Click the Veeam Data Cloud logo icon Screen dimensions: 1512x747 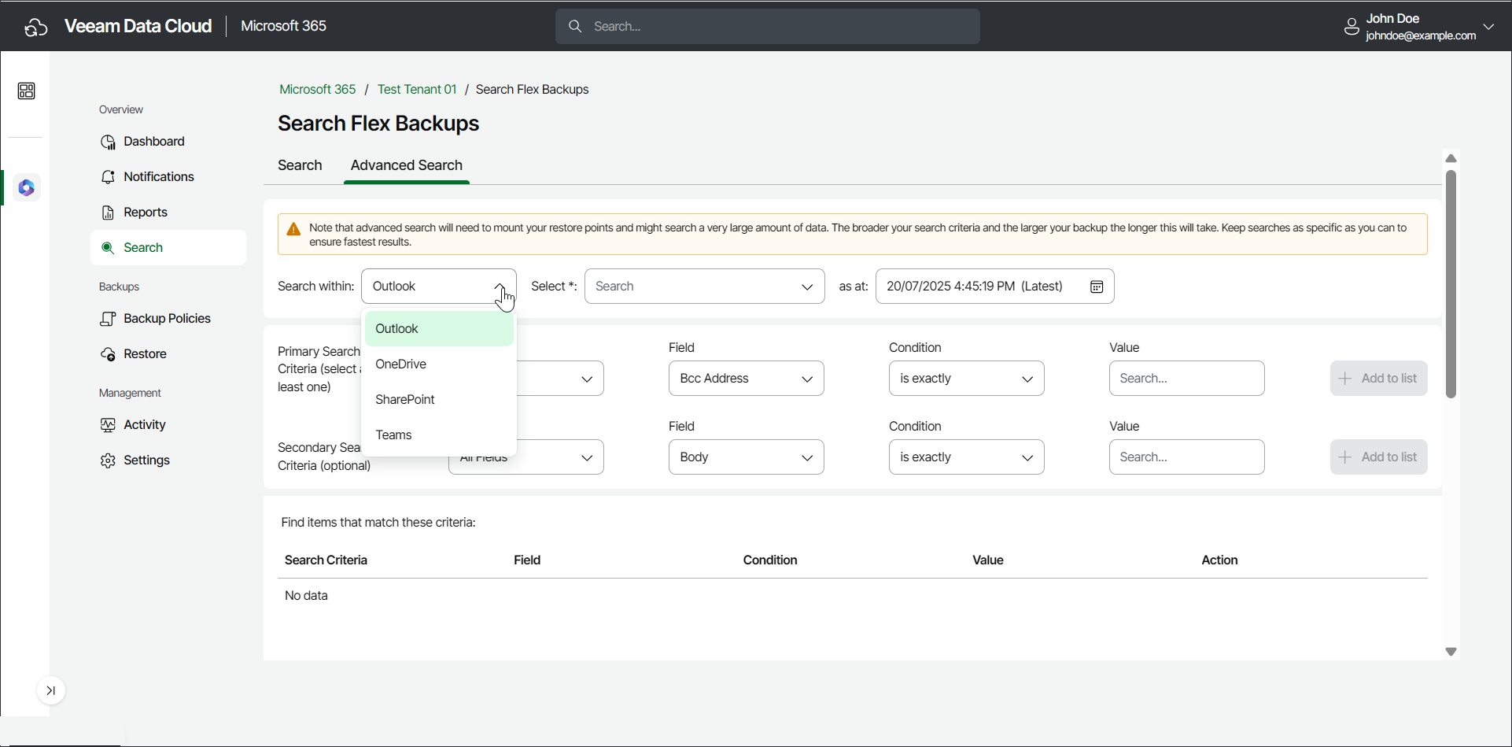tap(36, 27)
